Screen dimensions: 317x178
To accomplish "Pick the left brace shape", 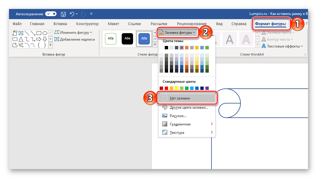I will (x=39, y=45).
